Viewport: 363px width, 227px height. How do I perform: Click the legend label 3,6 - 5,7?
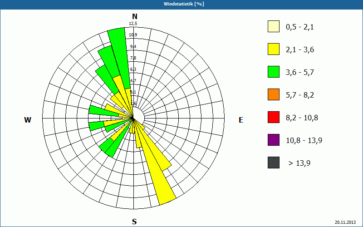pos(300,73)
